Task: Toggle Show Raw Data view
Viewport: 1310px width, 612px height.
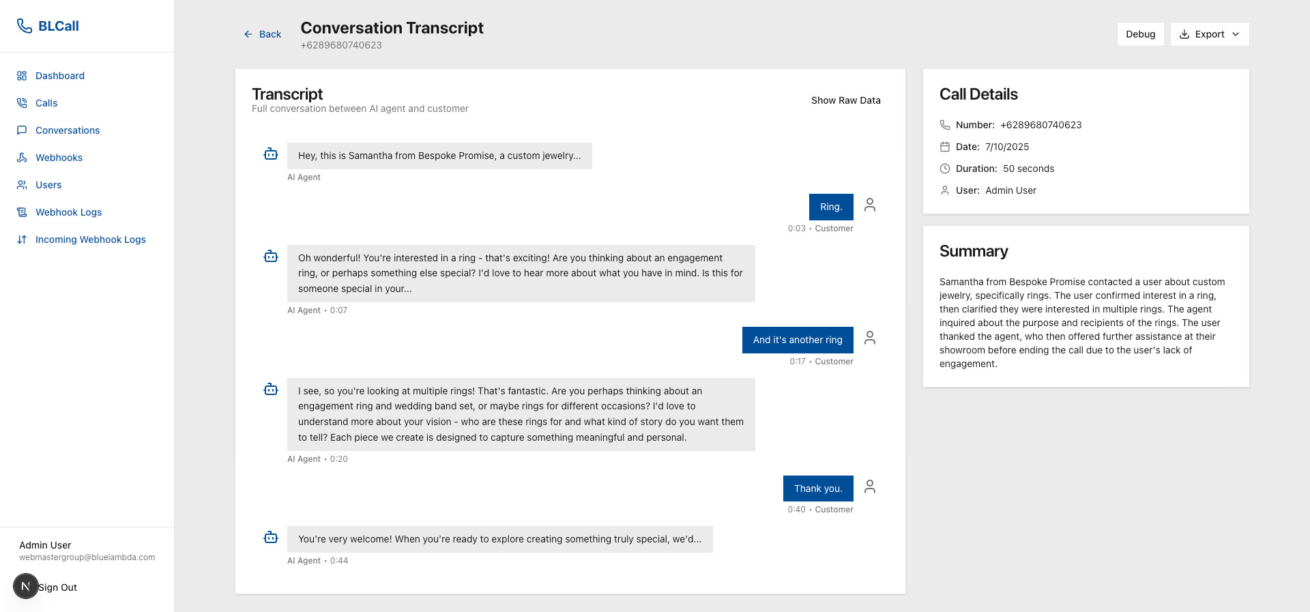Action: point(845,100)
